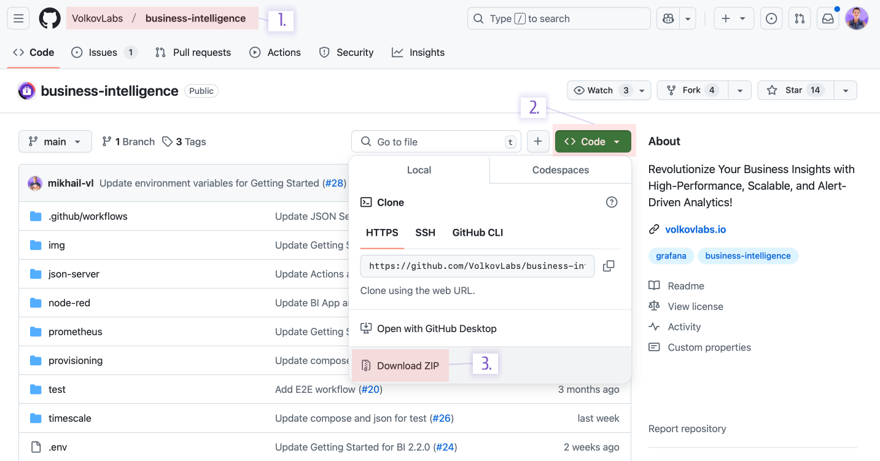The height and width of the screenshot is (461, 880).
Task: Click the mikhail-vl commit author avatar
Action: click(x=35, y=183)
